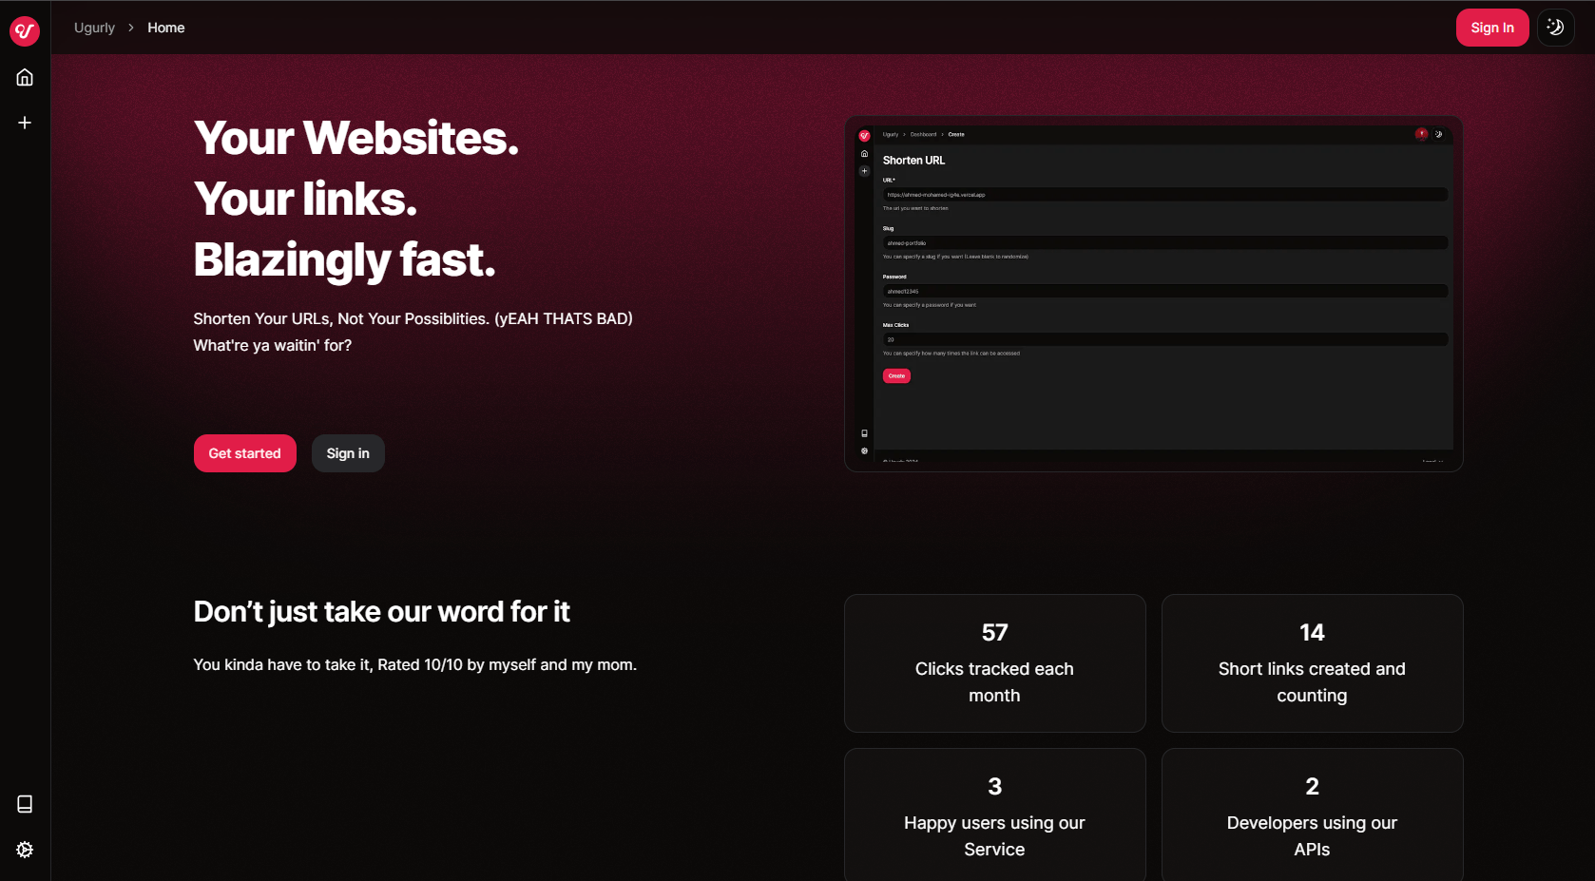
Task: Click the Ugurly logo in sidebar
Action: click(x=25, y=31)
